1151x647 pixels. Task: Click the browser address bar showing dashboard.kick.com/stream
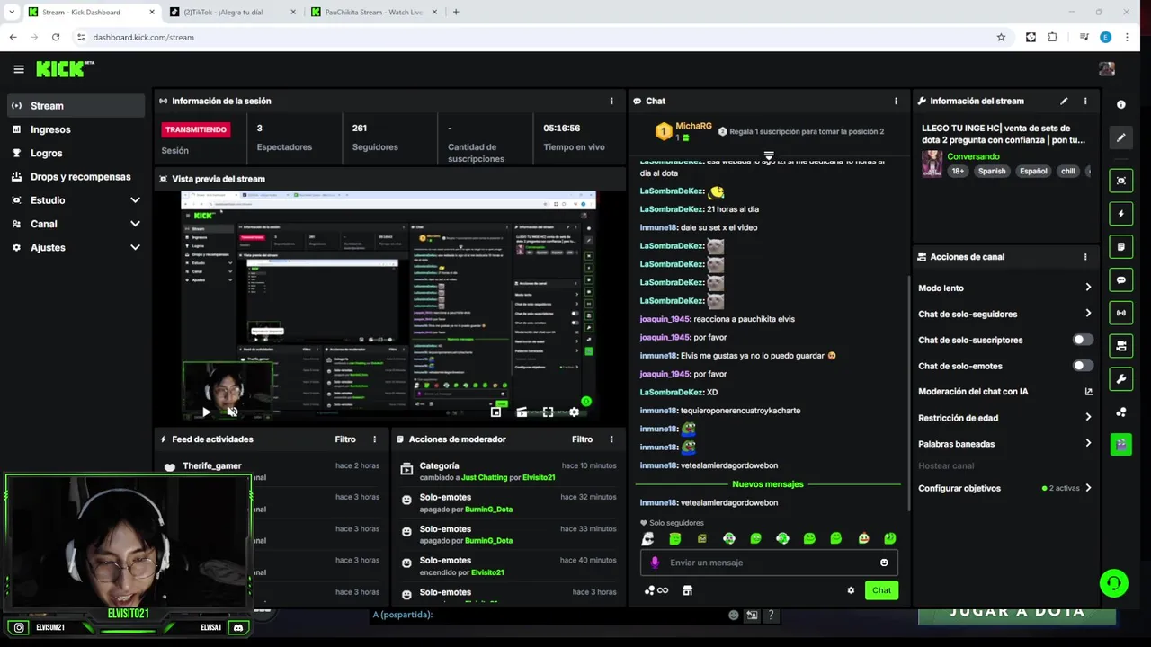[x=536, y=37]
